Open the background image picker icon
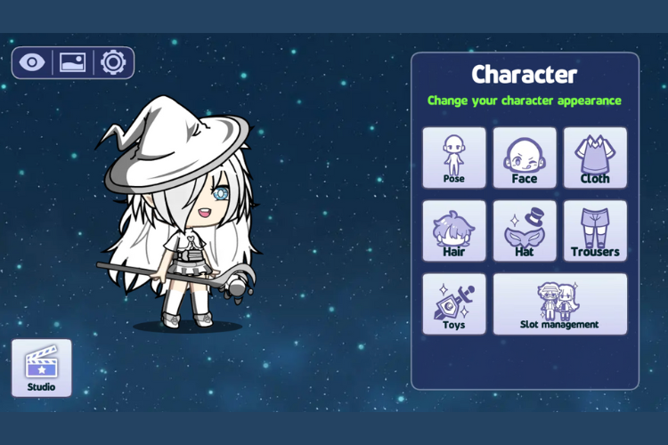The width and height of the screenshot is (668, 445). tap(72, 62)
